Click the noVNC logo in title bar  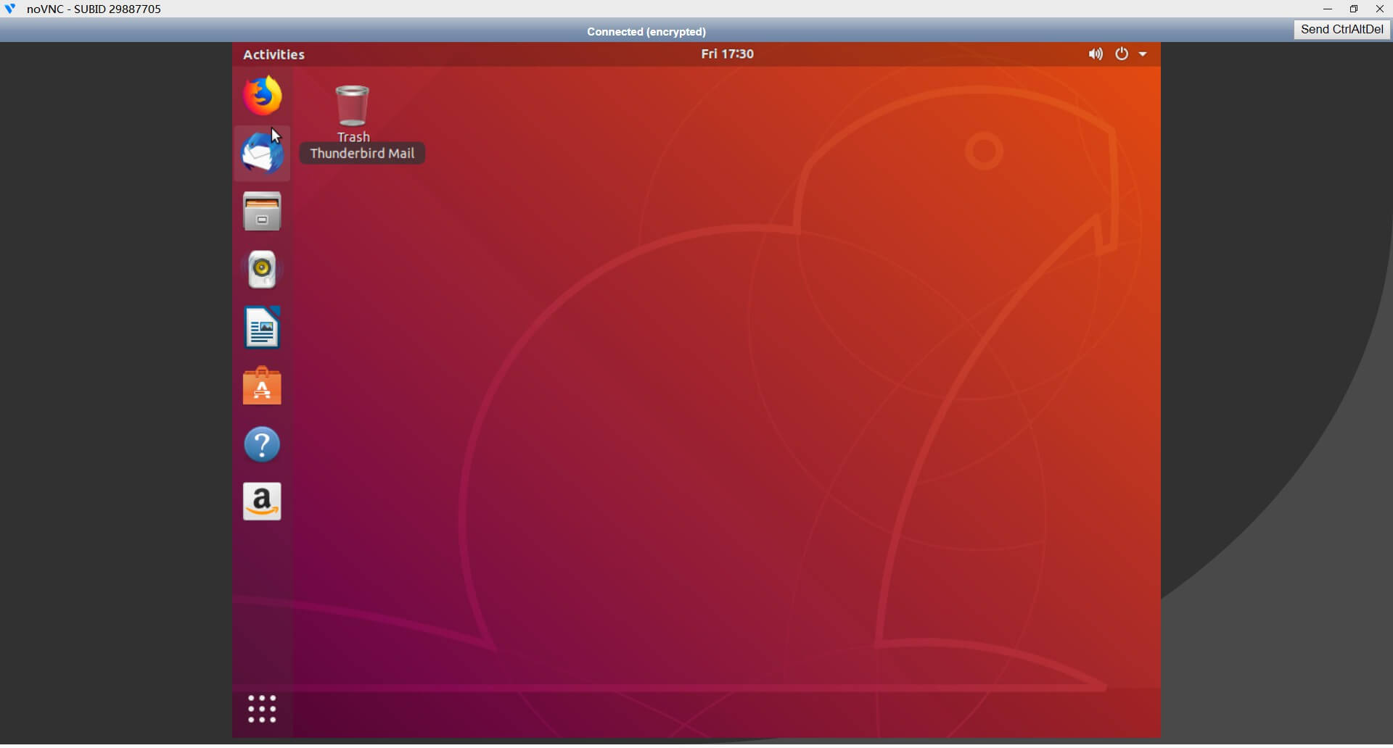[10, 9]
